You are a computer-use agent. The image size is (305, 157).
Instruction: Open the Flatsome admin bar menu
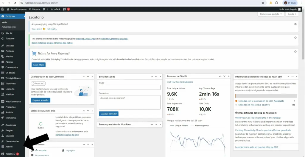[x=35, y=9]
